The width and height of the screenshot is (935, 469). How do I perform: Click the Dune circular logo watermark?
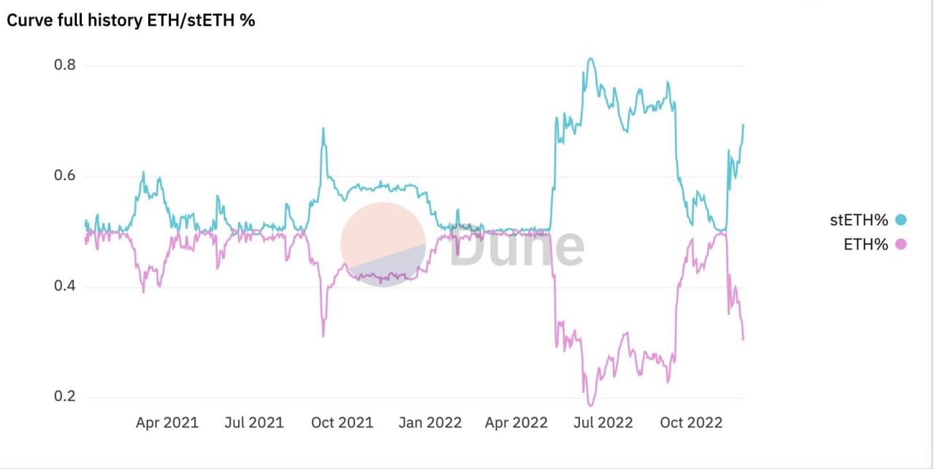[x=383, y=244]
